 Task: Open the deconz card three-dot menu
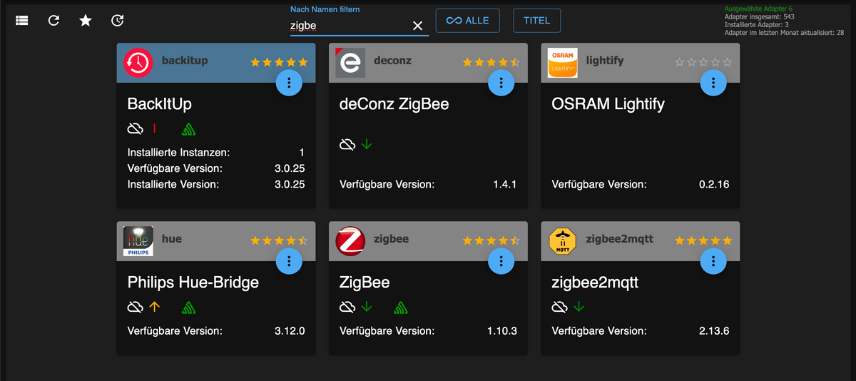click(501, 83)
